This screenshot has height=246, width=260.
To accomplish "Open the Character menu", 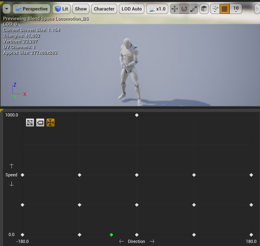I will coord(104,9).
